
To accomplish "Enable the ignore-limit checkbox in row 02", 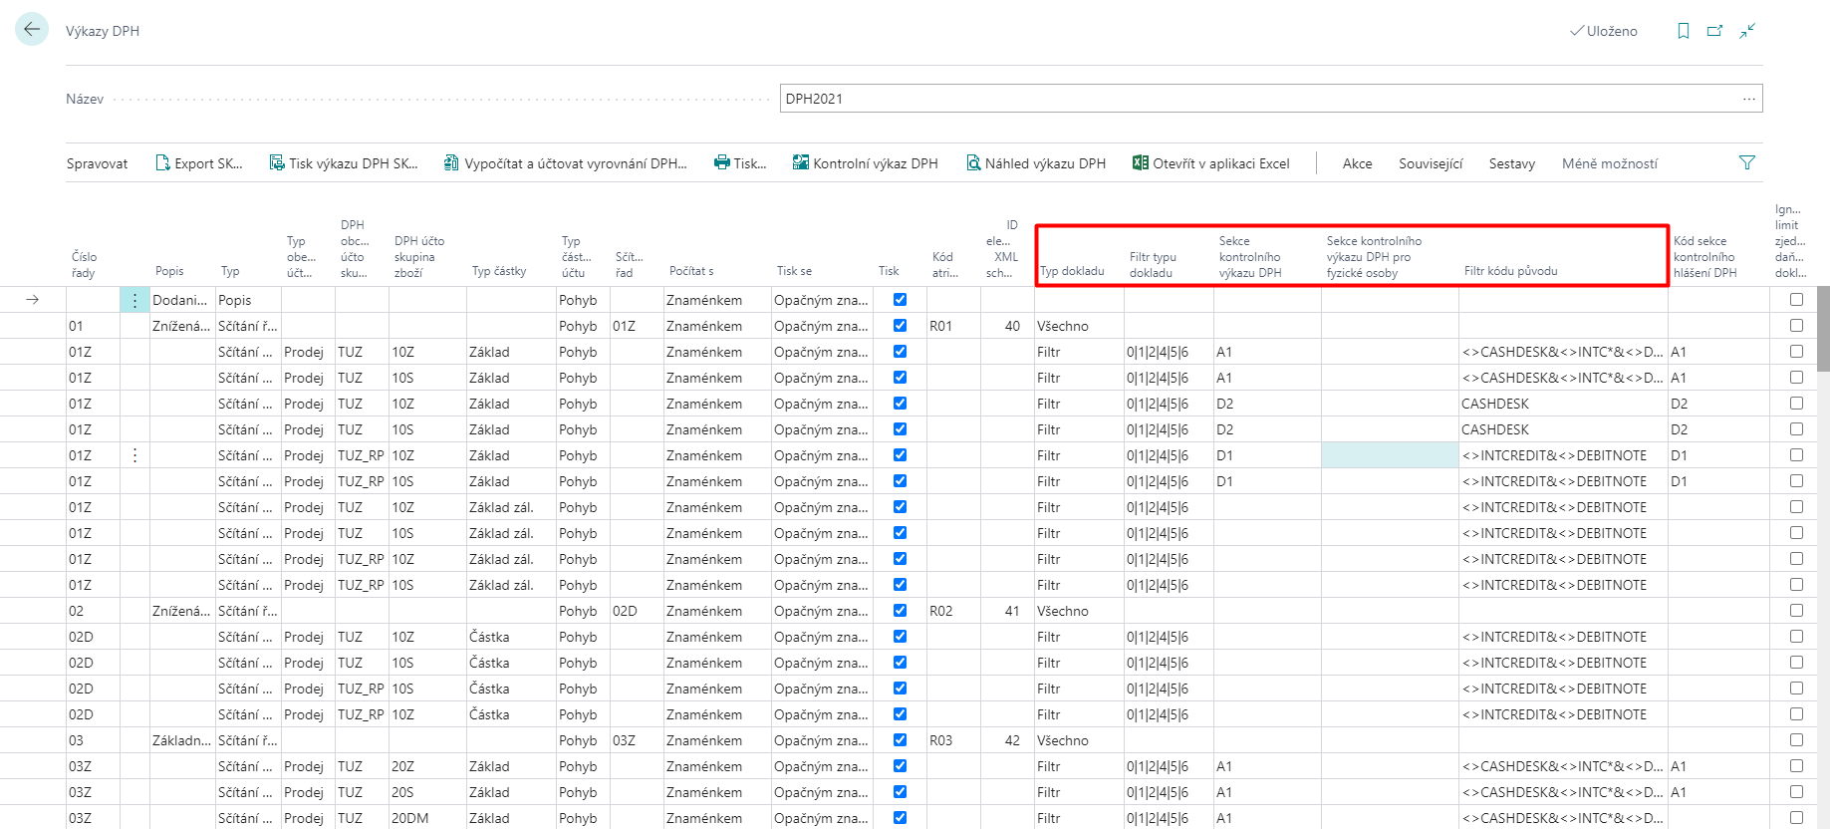I will (1796, 611).
